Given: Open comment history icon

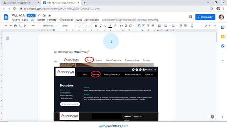Looking at the screenshot, I should coord(190,17).
